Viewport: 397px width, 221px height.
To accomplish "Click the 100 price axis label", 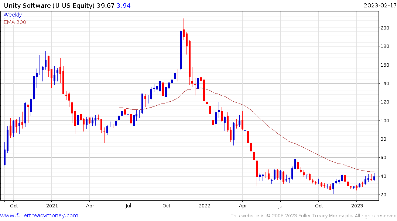I will [385, 120].
